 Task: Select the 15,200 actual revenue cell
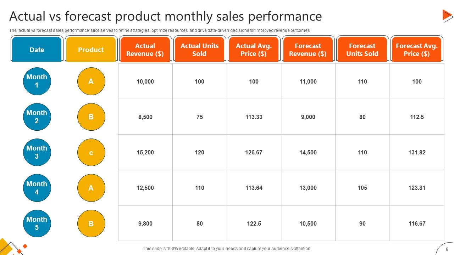pos(145,152)
